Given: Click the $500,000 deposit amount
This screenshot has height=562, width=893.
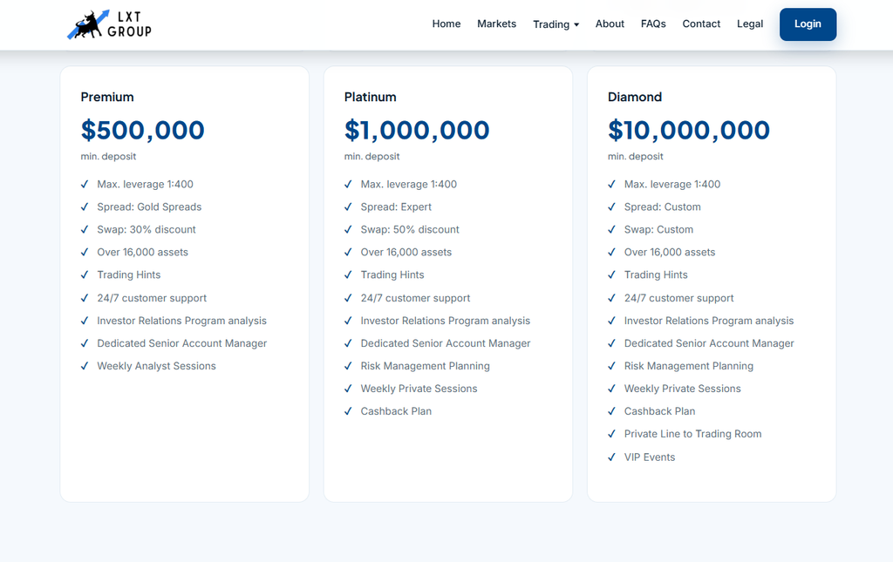Looking at the screenshot, I should click(142, 130).
